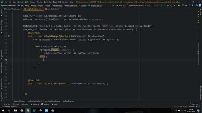Open the Resource Manager side tab

click(x=1, y=26)
